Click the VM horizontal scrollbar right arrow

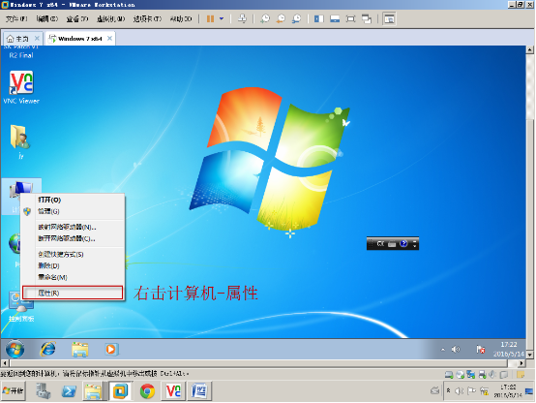coord(521,363)
